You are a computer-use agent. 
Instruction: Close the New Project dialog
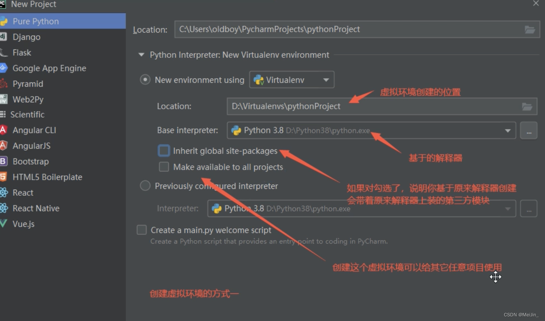pyautogui.click(x=535, y=3)
